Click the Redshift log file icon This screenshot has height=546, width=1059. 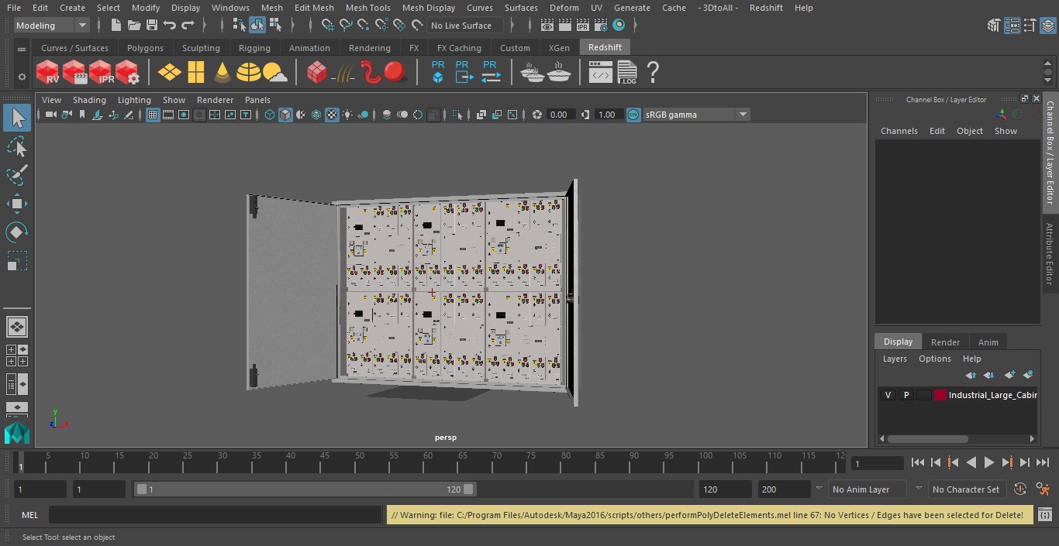pos(626,72)
